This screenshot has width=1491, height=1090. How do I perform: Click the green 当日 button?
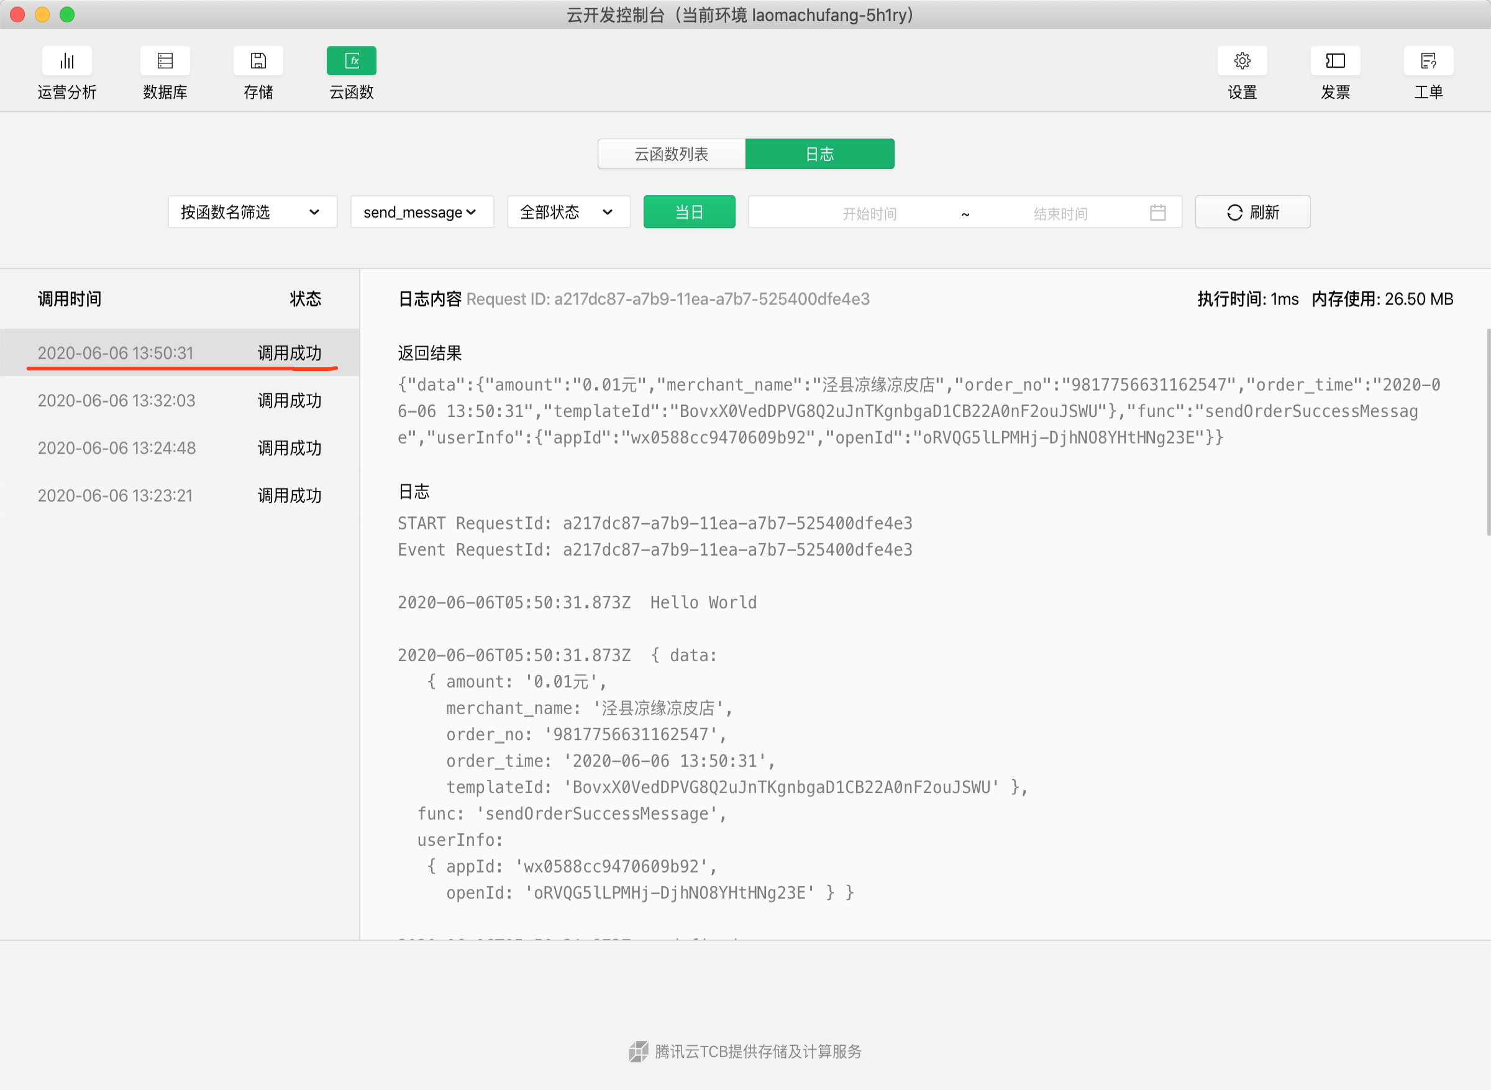(x=688, y=213)
